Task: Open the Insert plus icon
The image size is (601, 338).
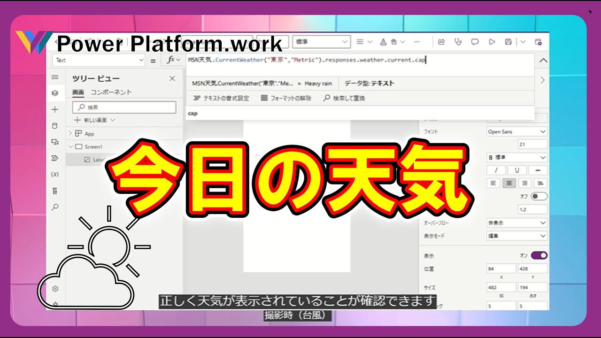Action: [x=55, y=109]
